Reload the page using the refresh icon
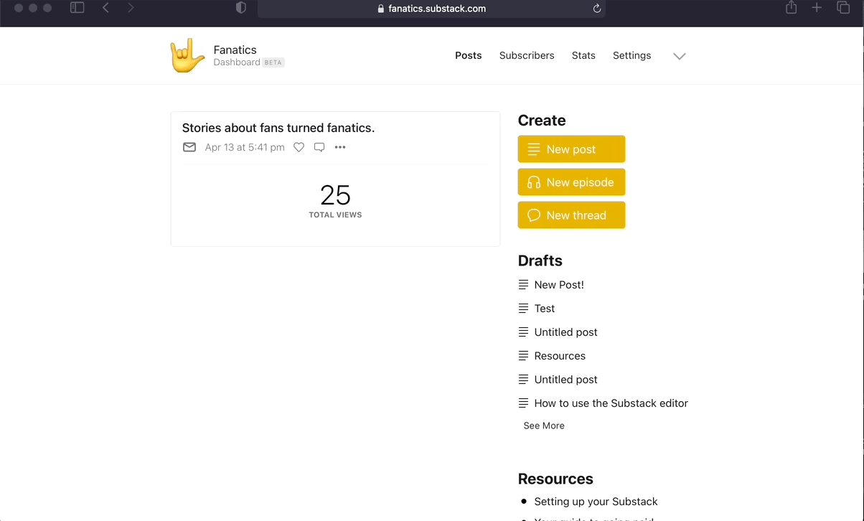 (596, 9)
